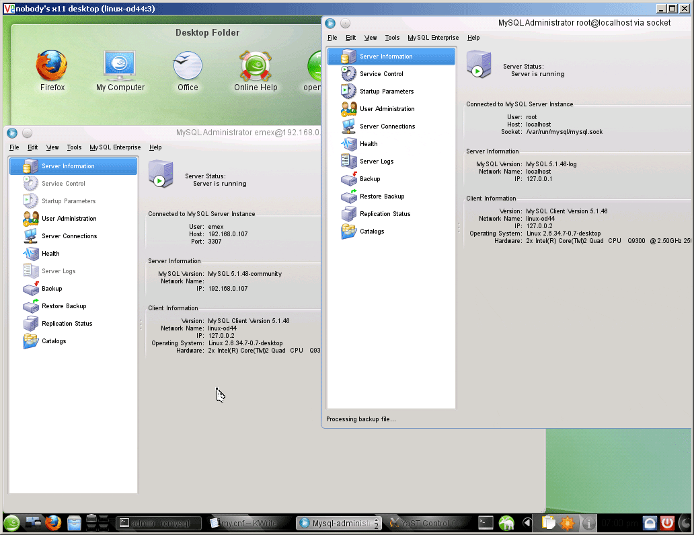Viewport: 694px width, 535px height.
Task: Click "Processing backup file..." status bar text
Action: pos(360,419)
